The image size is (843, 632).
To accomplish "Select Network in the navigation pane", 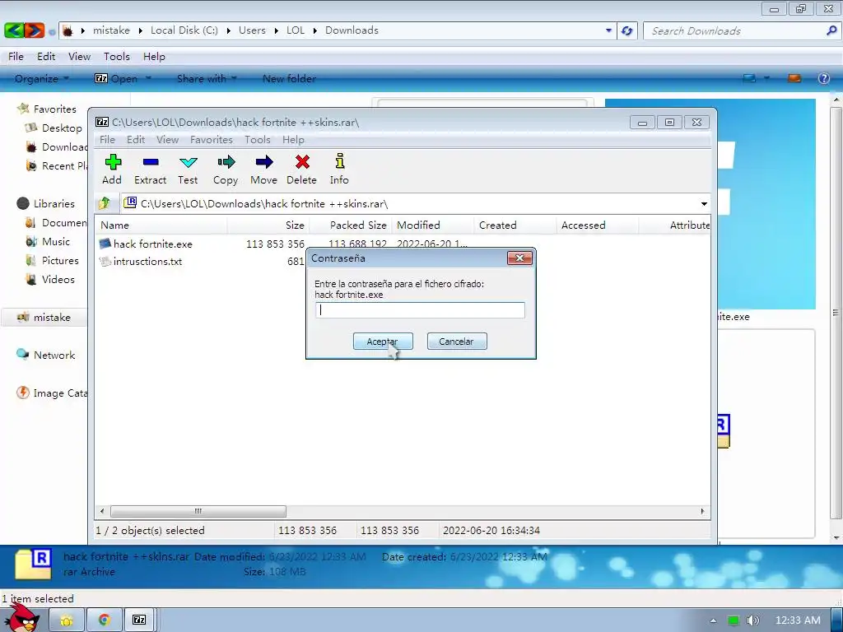I will coord(54,355).
